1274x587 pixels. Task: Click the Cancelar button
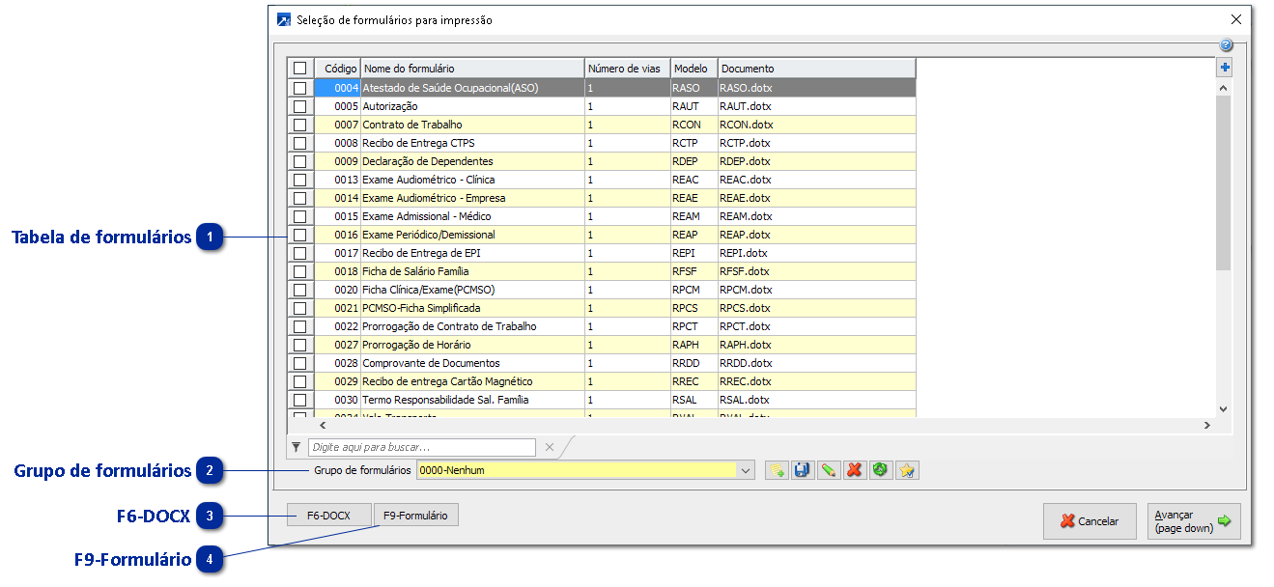tap(1089, 521)
